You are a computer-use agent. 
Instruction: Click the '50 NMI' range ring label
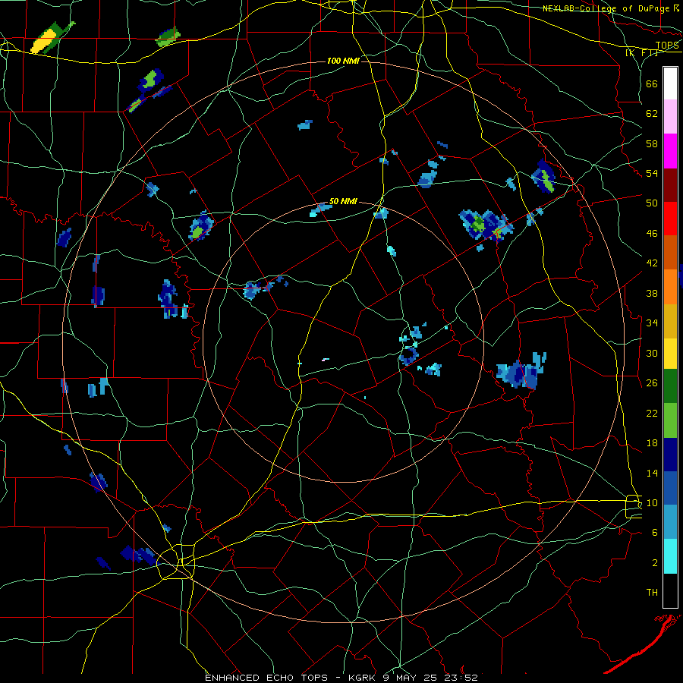click(x=343, y=201)
